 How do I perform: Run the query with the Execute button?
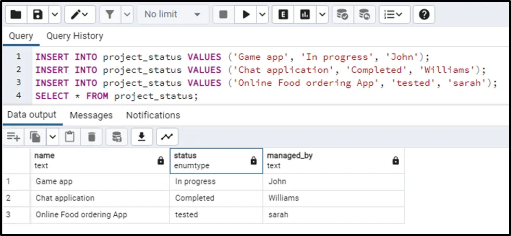tap(245, 15)
